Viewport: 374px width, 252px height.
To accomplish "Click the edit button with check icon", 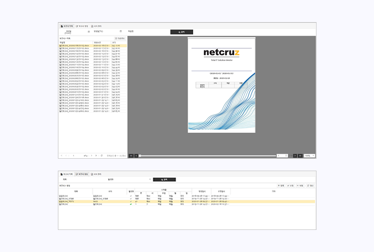I will tap(290, 186).
